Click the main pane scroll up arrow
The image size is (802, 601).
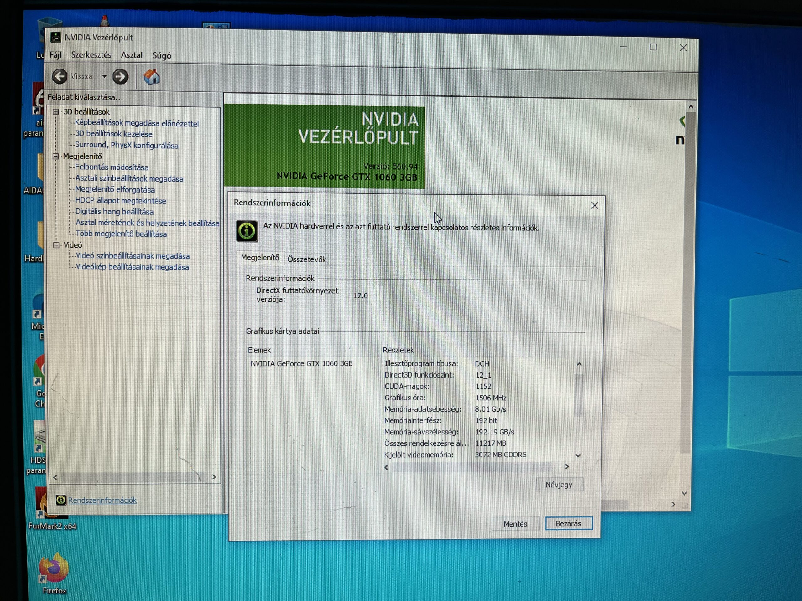[691, 107]
